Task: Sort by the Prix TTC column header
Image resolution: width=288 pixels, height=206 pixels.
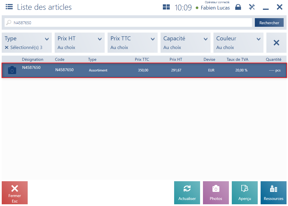Action: point(142,59)
